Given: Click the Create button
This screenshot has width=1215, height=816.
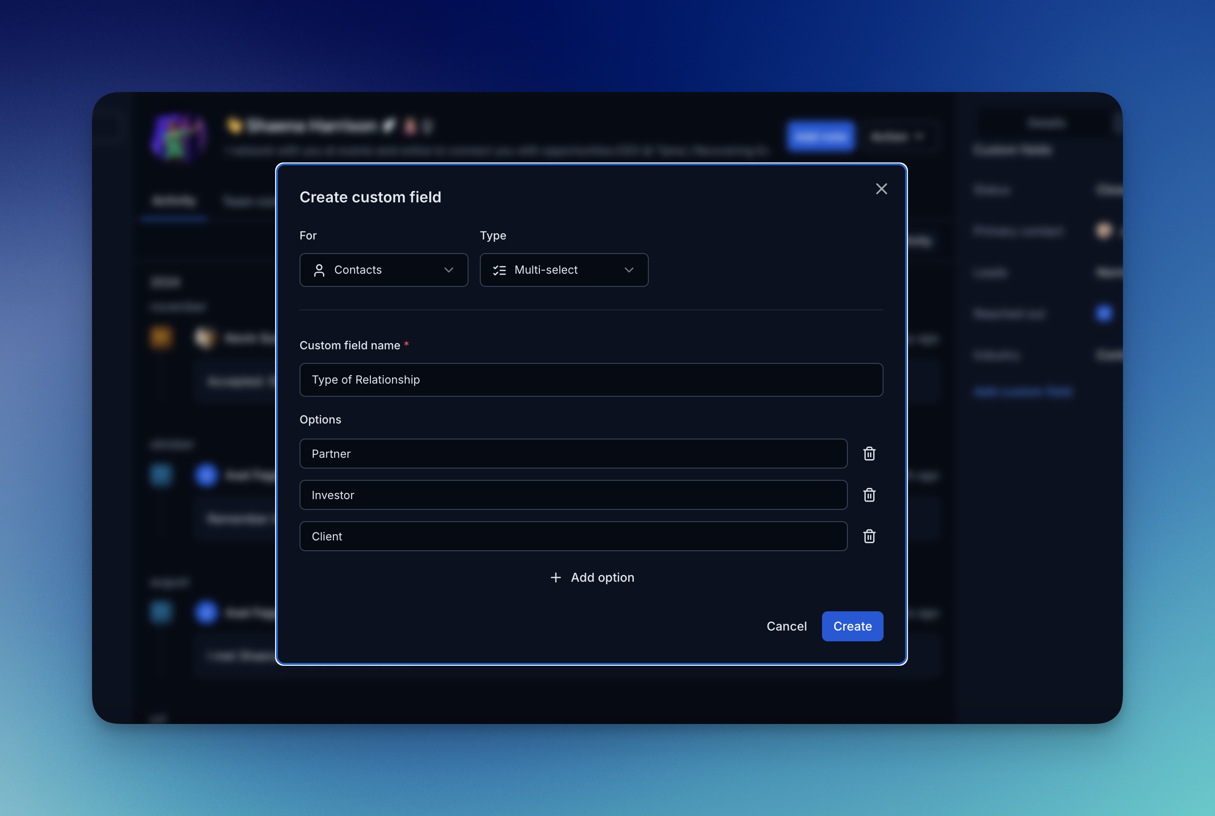Looking at the screenshot, I should pos(852,626).
